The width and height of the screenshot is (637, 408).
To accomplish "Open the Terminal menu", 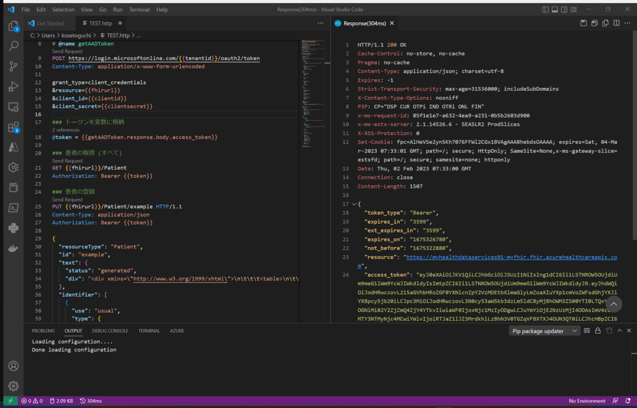I will coord(140,10).
